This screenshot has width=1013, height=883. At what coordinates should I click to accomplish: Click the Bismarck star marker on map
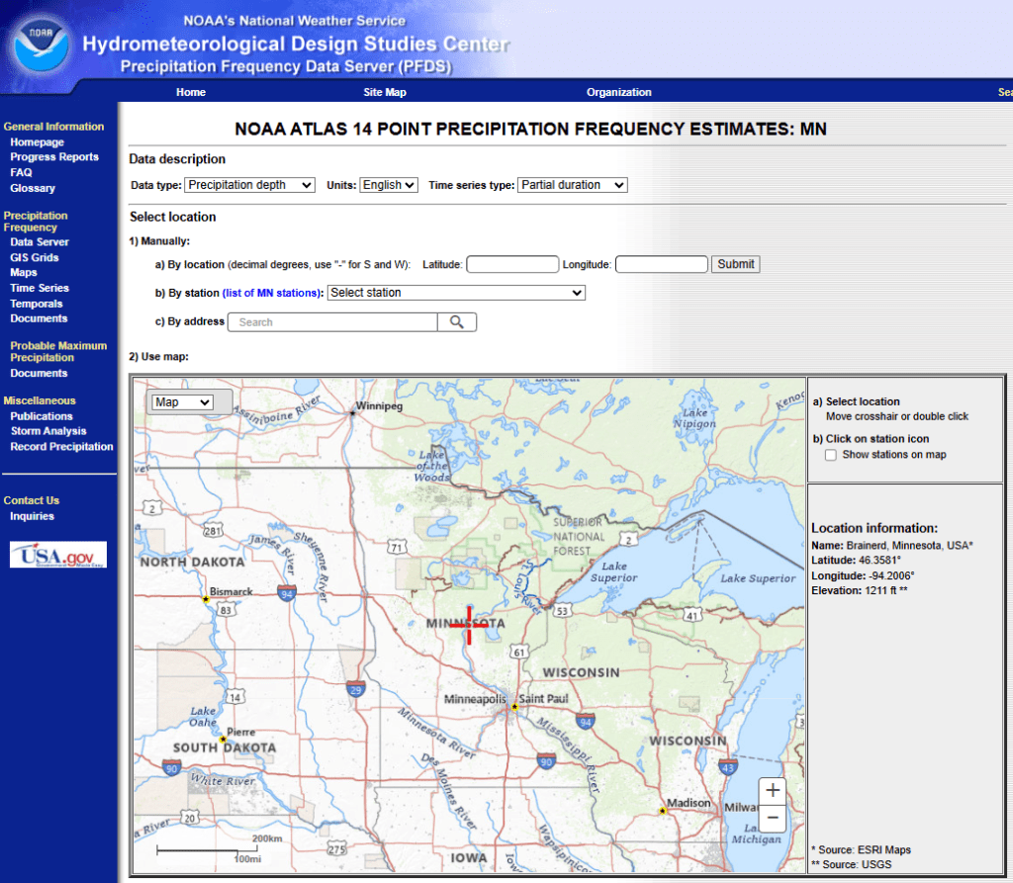pyautogui.click(x=206, y=599)
